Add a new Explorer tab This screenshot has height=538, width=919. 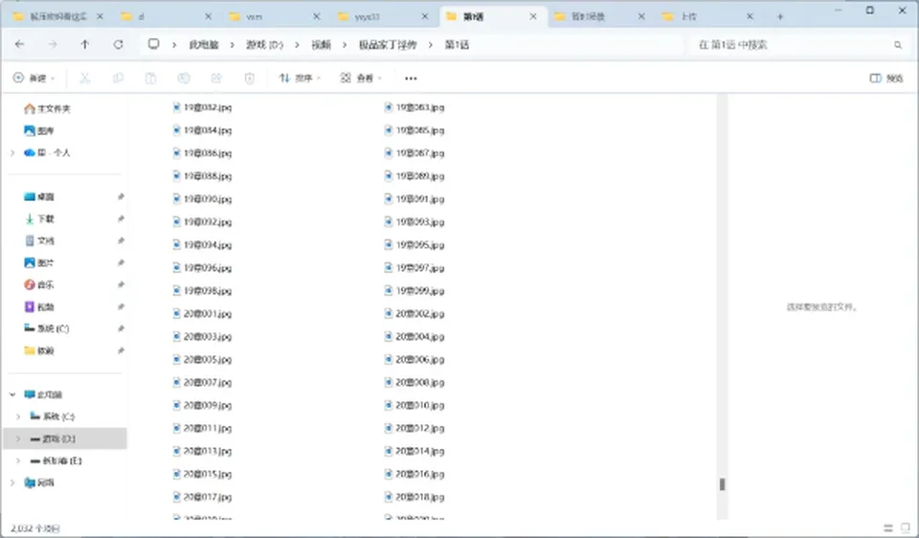pyautogui.click(x=780, y=16)
